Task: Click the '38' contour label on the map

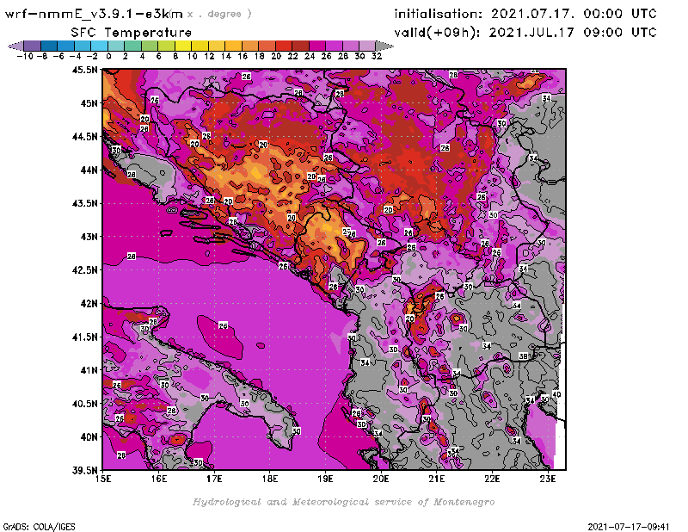Action: 524,356
